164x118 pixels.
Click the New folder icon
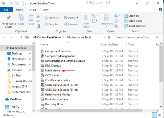pyautogui.click(x=86, y=18)
